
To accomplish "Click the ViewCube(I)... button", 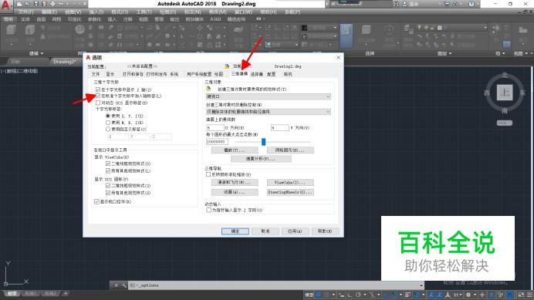I will coord(290,183).
